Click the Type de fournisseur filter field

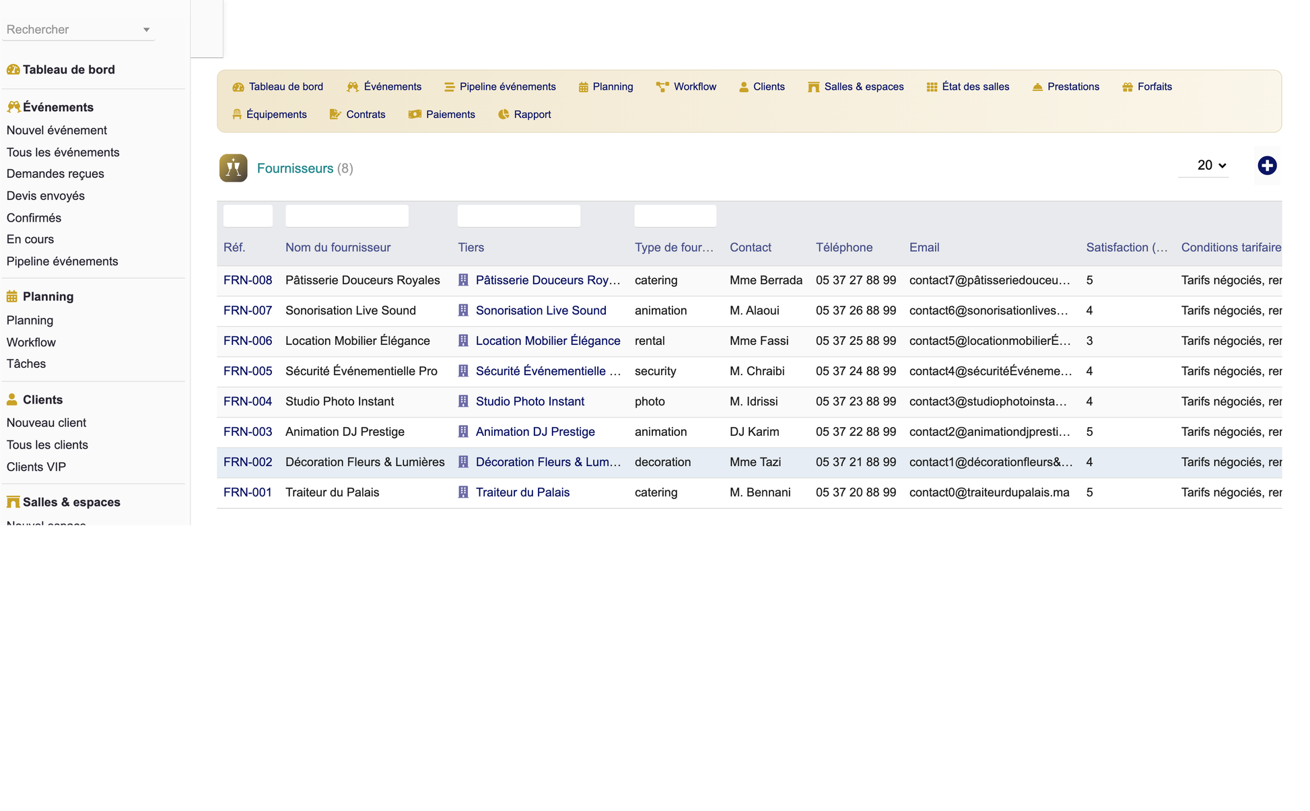(x=675, y=216)
